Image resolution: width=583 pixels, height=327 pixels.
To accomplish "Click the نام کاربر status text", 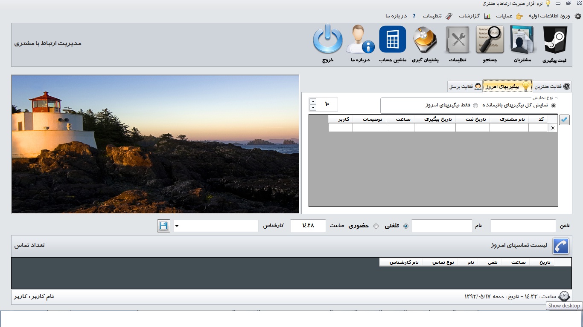I will tap(34, 296).
